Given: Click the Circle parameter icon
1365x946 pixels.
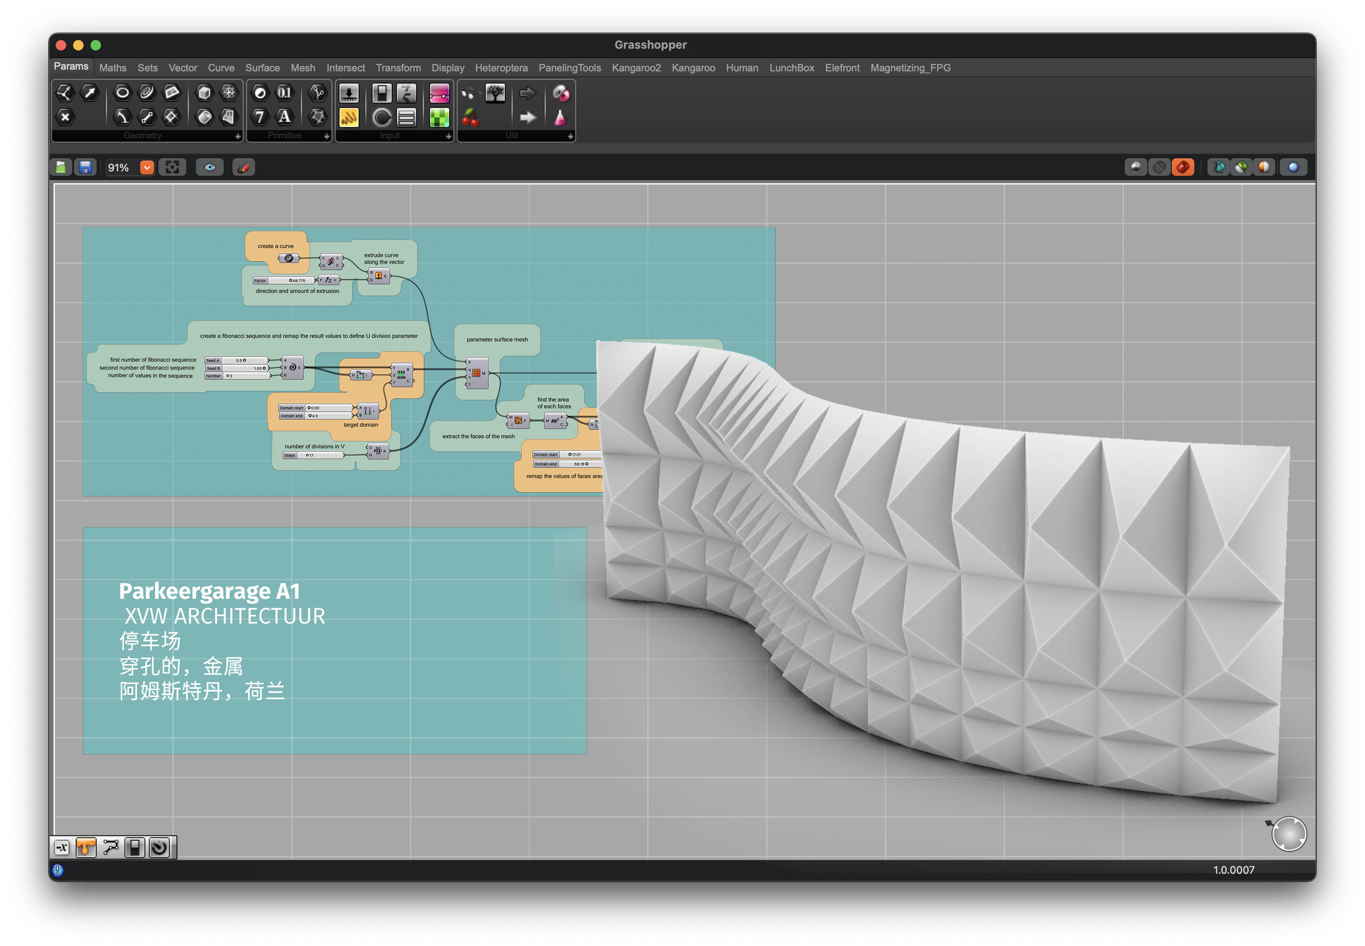Looking at the screenshot, I should [x=122, y=92].
